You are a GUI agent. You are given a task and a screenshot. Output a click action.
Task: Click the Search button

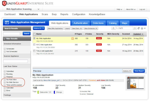tap(26, 34)
